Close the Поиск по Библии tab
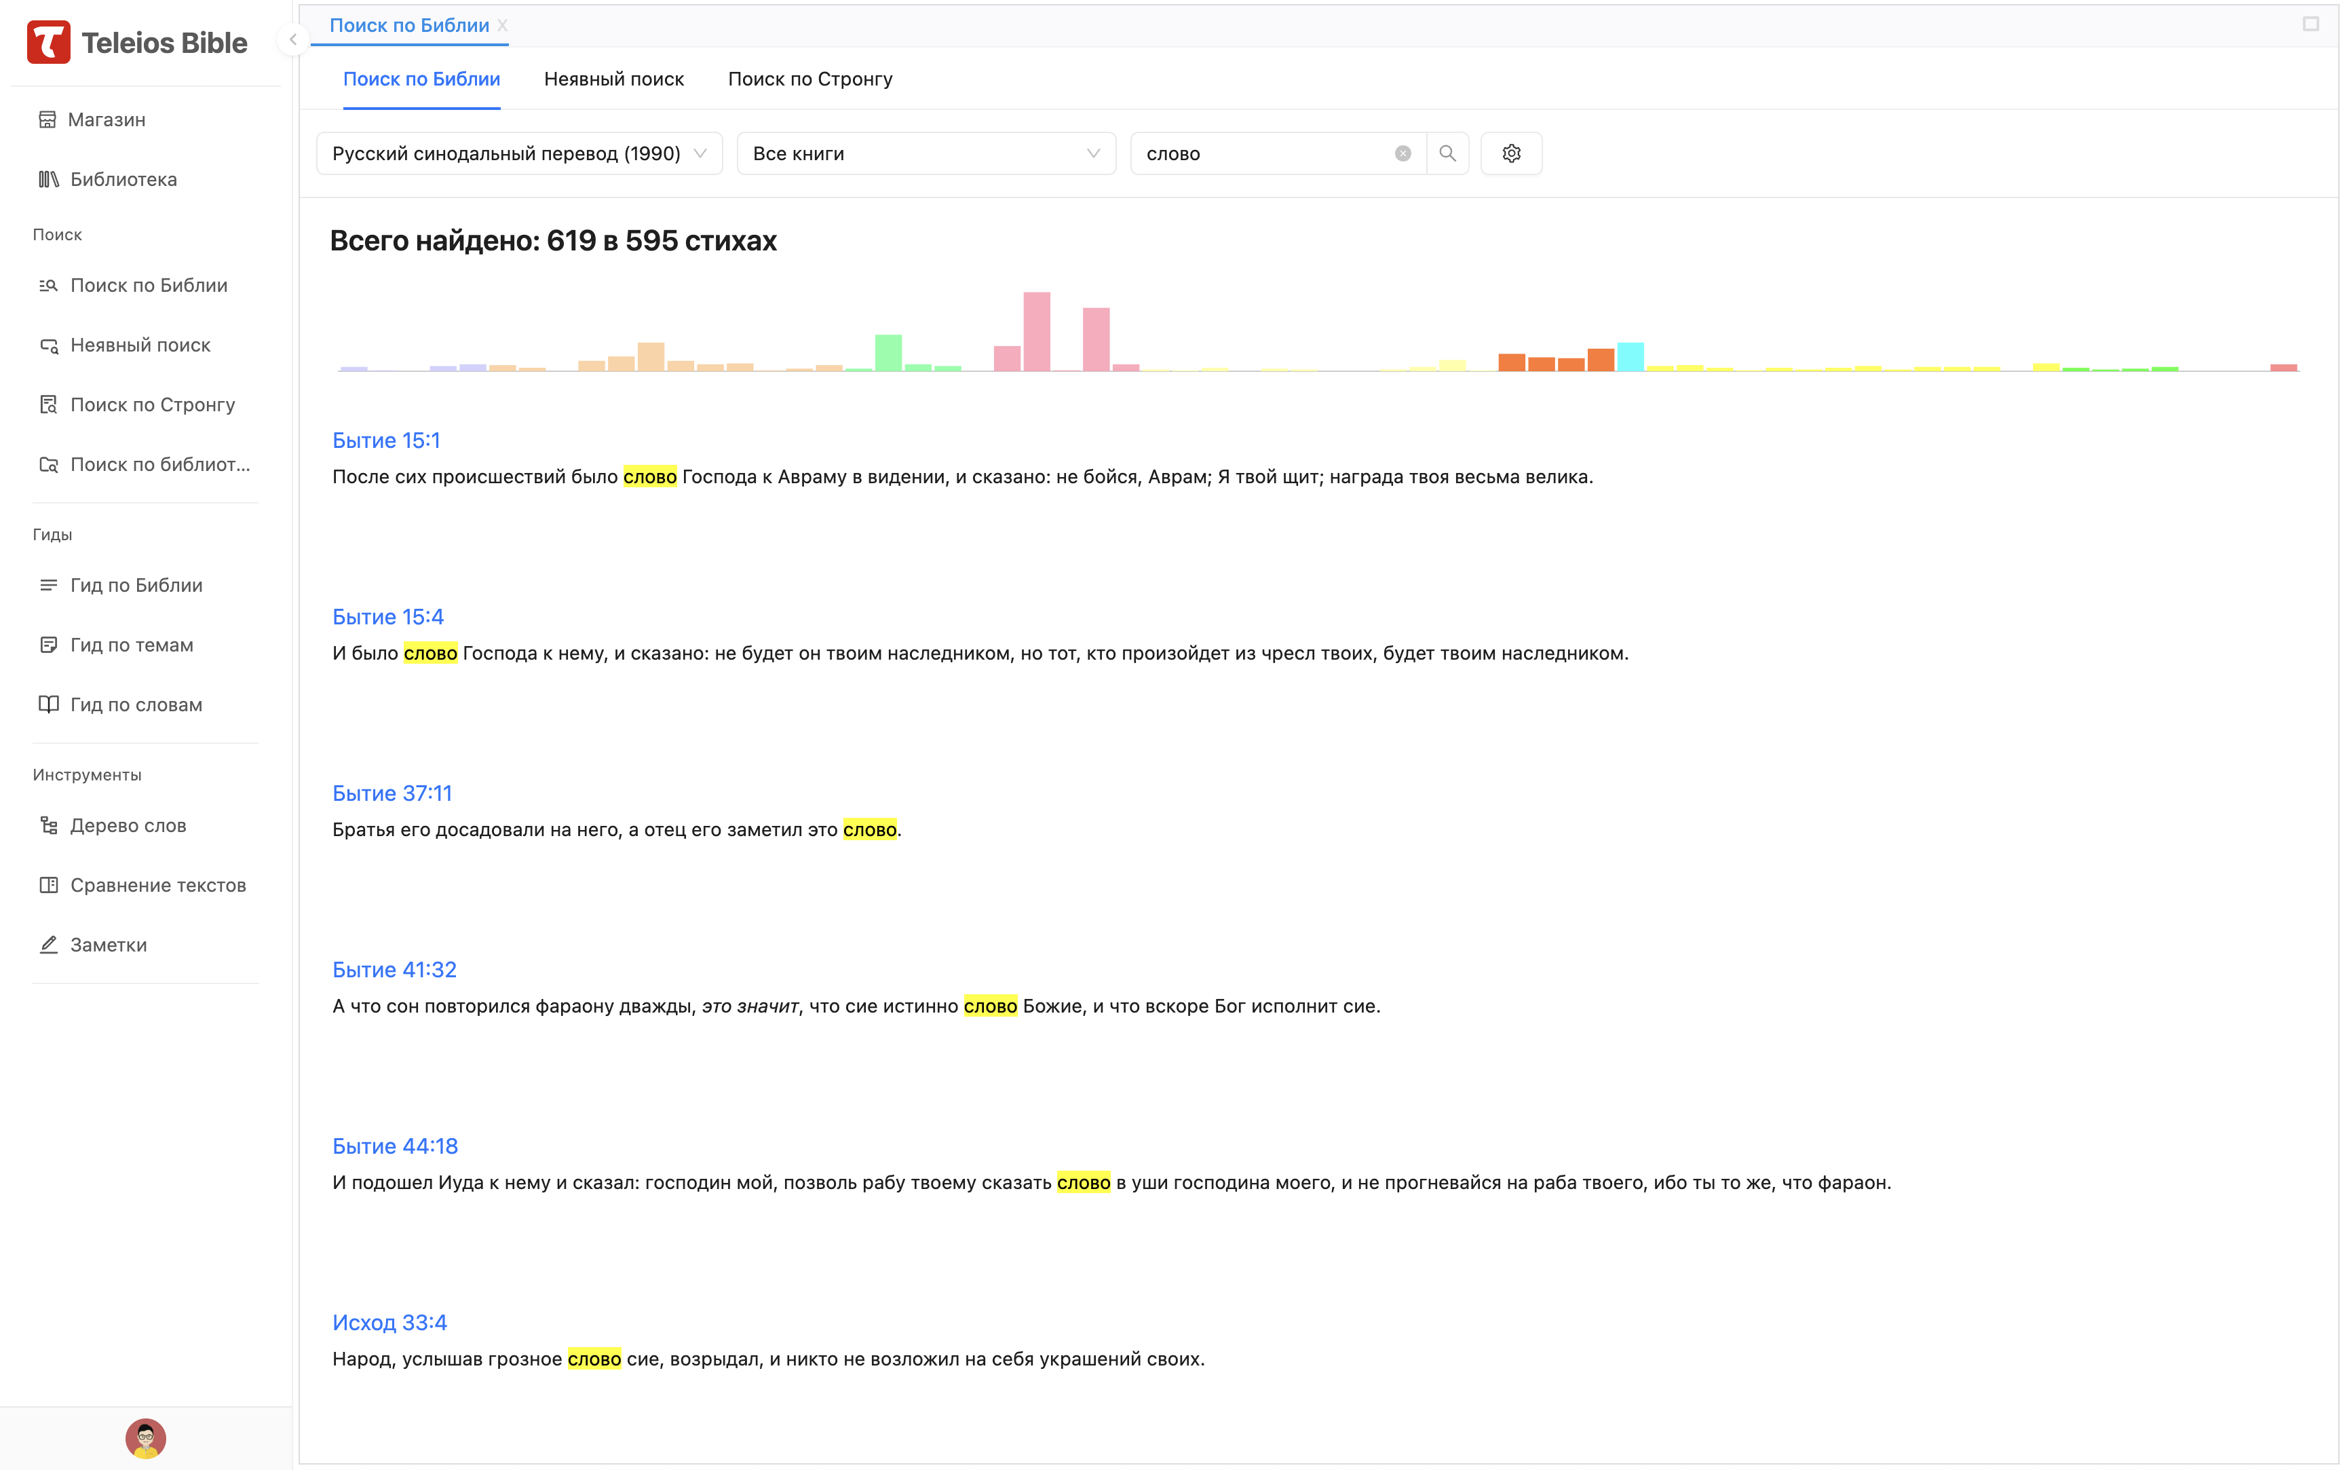Viewport: 2345px width, 1470px height. click(x=502, y=25)
